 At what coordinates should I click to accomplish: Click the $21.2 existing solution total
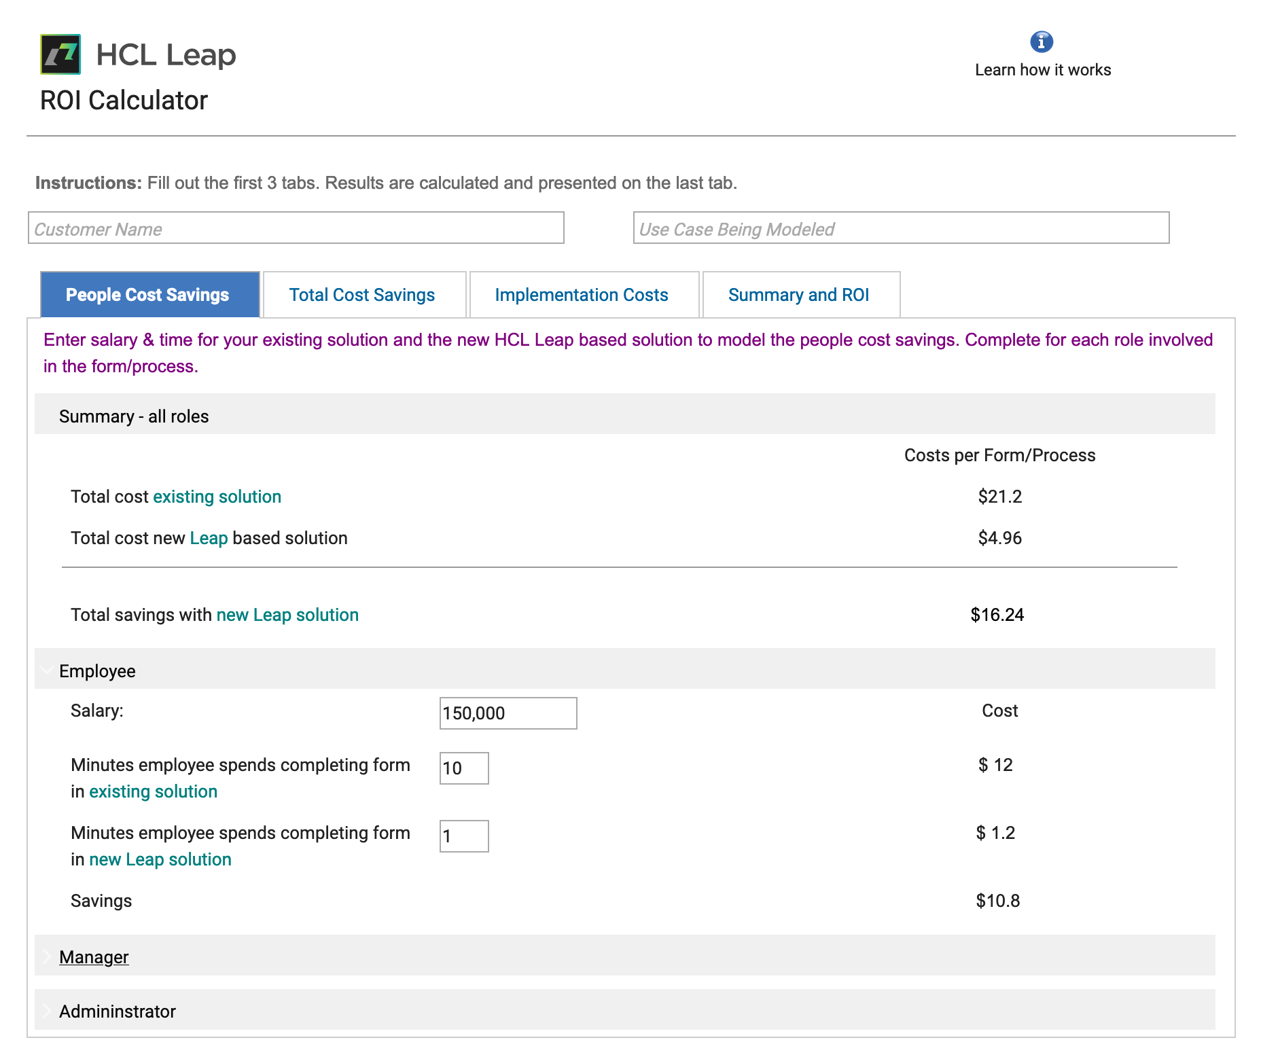click(x=999, y=497)
